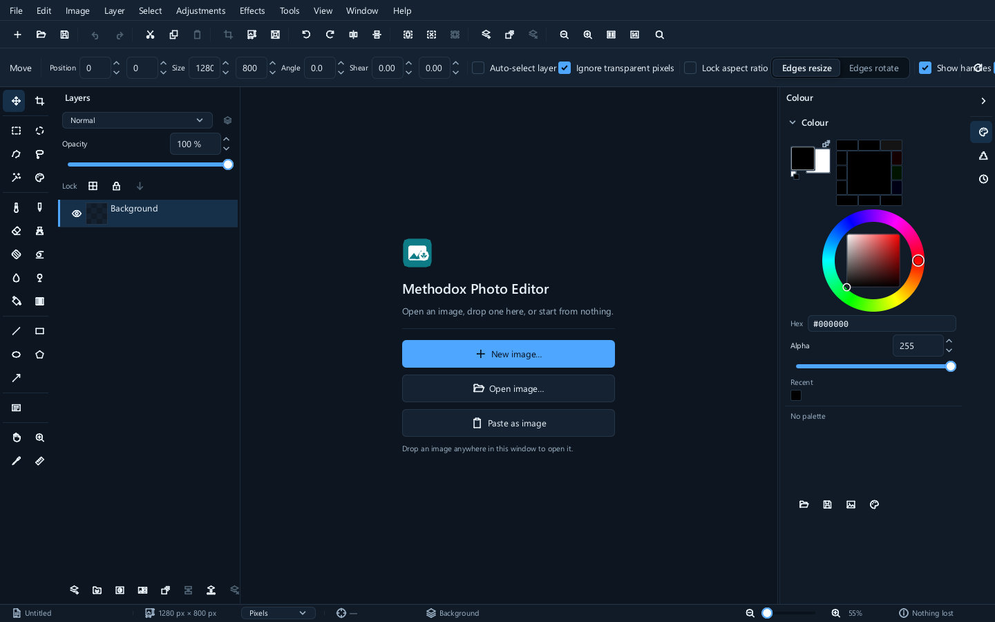
Task: Select the Clone stamp tool
Action: tap(39, 231)
